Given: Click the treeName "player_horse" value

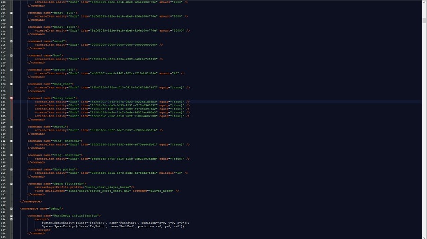Looking at the screenshot, I should point(161,191).
